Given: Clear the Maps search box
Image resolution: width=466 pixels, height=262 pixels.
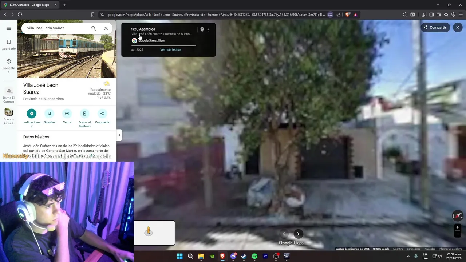Looking at the screenshot, I should click(106, 28).
